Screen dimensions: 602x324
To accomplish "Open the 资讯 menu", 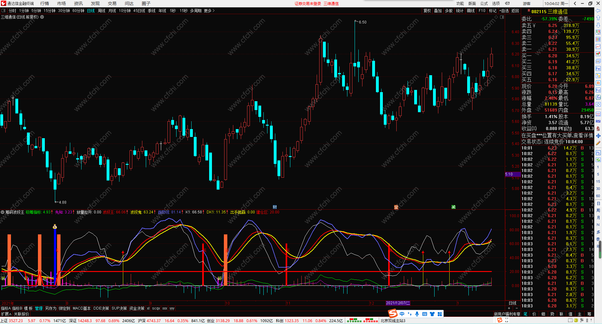I will [x=78, y=3].
